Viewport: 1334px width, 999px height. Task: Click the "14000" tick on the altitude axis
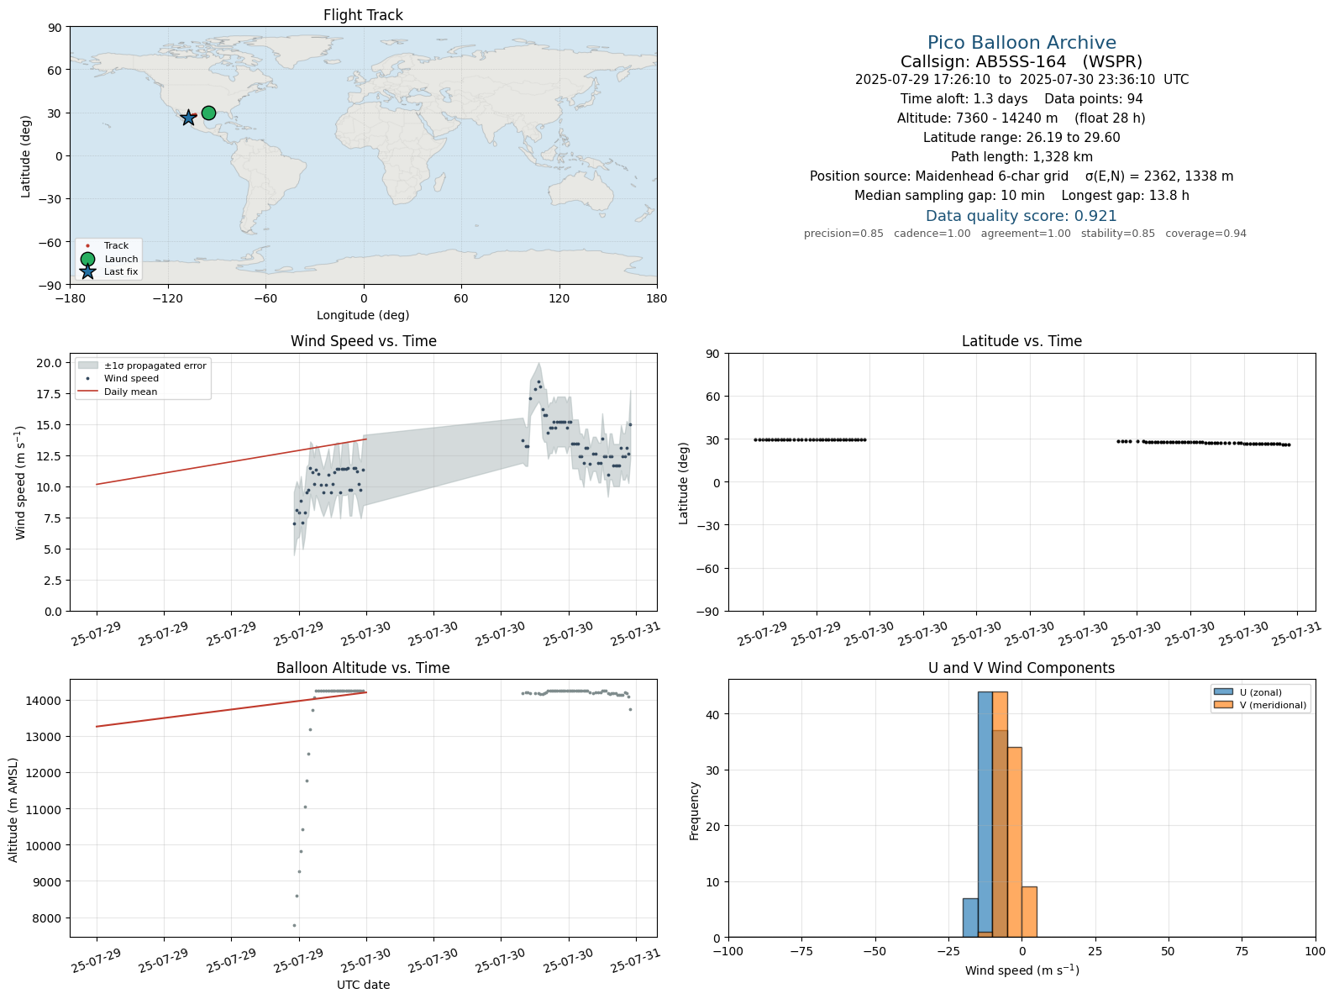pyautogui.click(x=45, y=701)
